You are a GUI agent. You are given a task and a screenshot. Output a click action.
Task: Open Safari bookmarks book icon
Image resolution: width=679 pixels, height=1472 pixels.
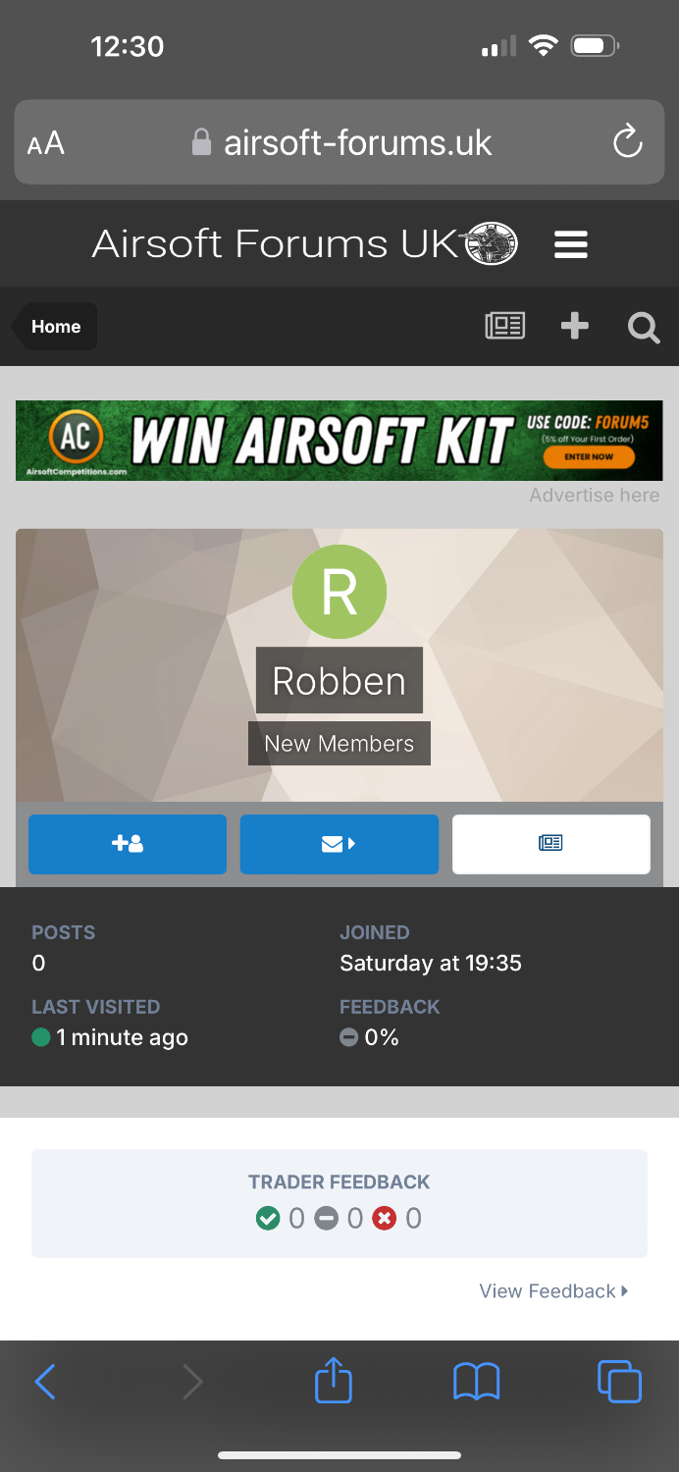[477, 1383]
